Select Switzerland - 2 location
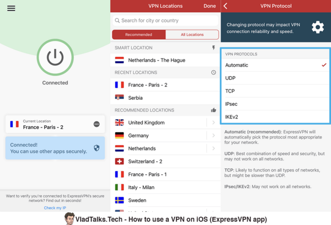331x225 pixels. click(x=165, y=162)
